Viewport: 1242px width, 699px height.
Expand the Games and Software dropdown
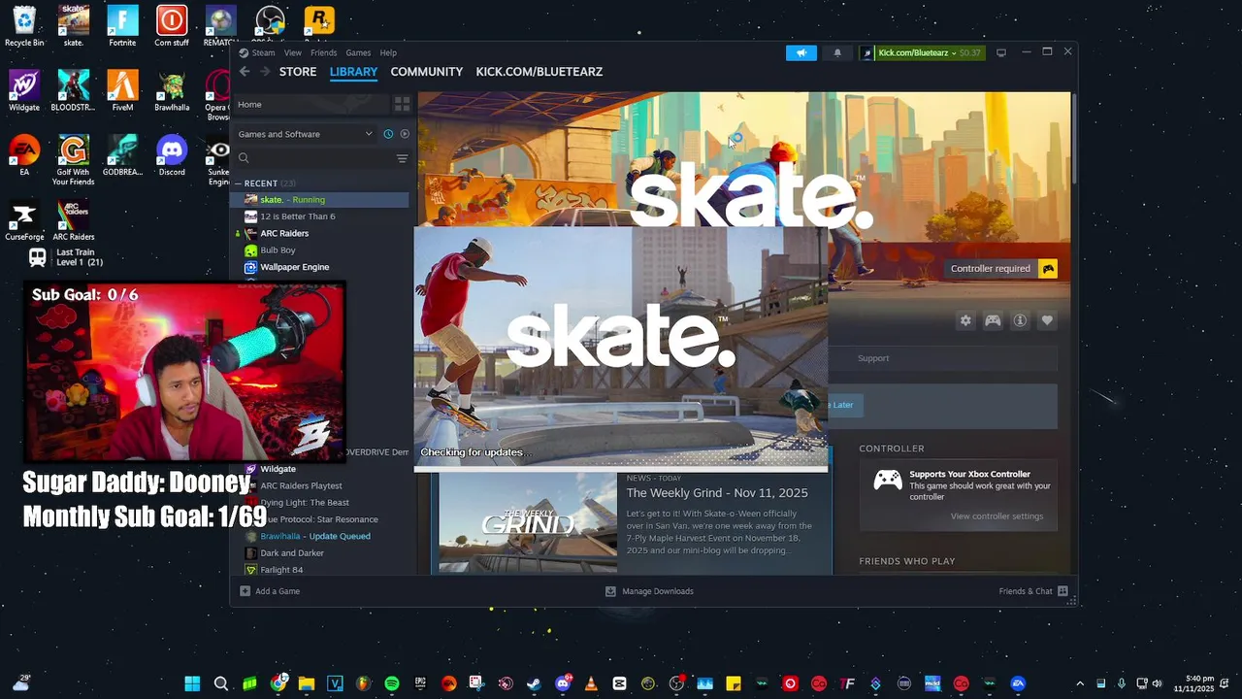[x=305, y=134]
